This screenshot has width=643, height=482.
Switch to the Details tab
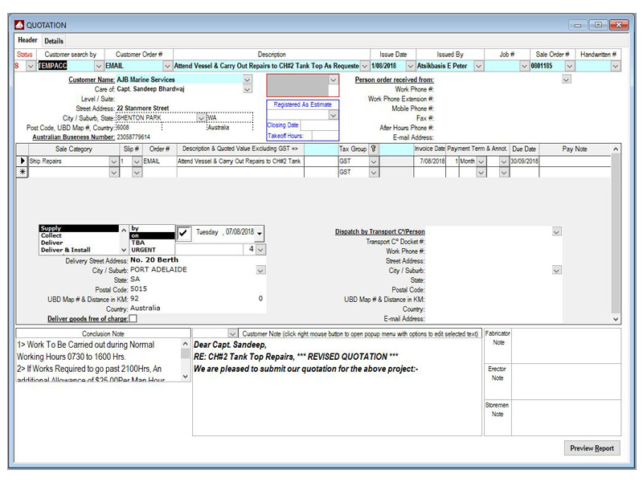(54, 41)
